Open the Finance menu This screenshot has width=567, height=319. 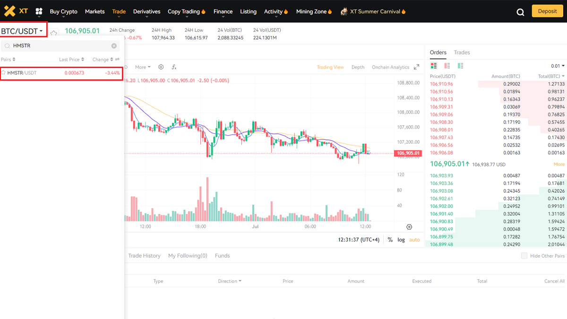coord(223,11)
